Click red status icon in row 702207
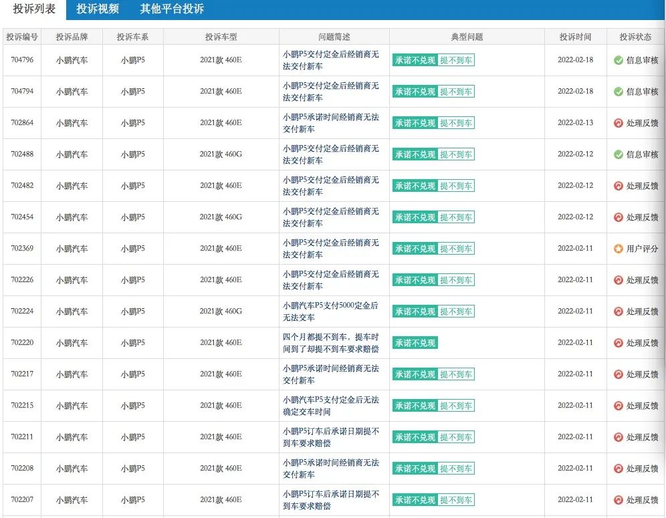 point(619,500)
